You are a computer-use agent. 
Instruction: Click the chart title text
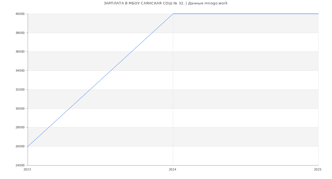point(165,3)
